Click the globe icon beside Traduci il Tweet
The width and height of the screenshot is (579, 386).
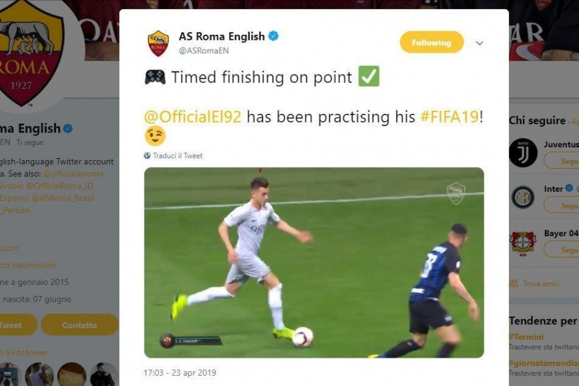coord(147,156)
